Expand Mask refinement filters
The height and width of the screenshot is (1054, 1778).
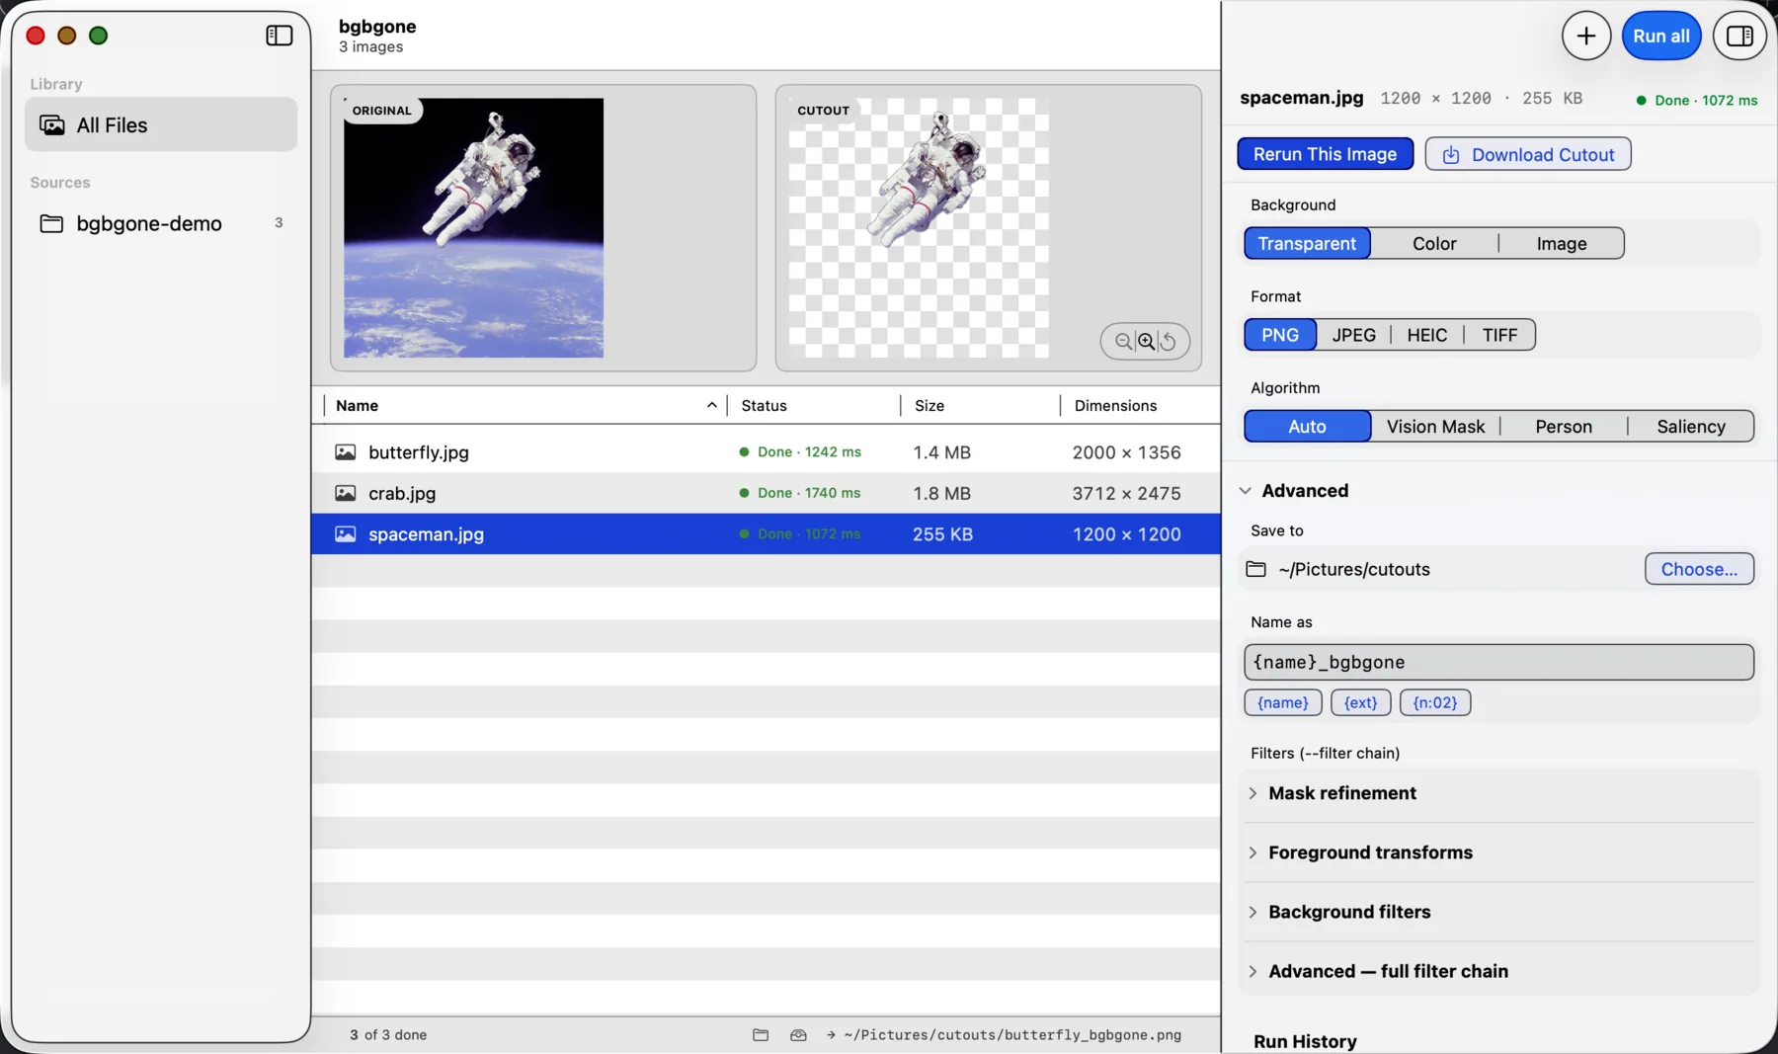[x=1253, y=793]
